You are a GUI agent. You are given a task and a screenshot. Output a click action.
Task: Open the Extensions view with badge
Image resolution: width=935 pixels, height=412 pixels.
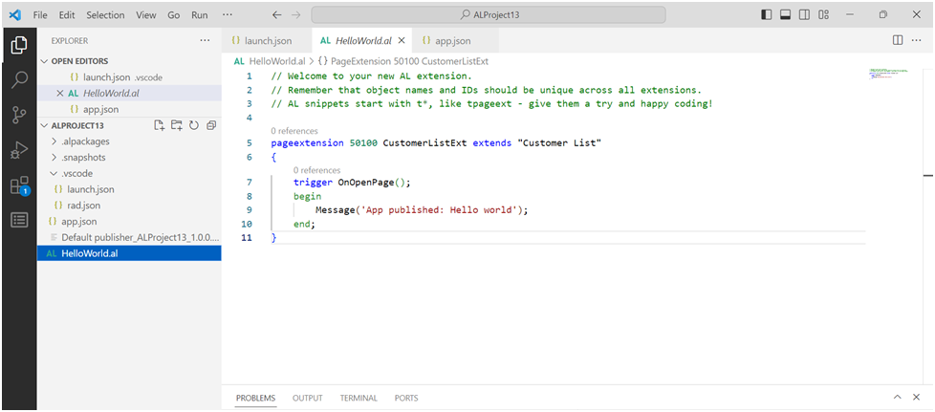click(x=18, y=185)
